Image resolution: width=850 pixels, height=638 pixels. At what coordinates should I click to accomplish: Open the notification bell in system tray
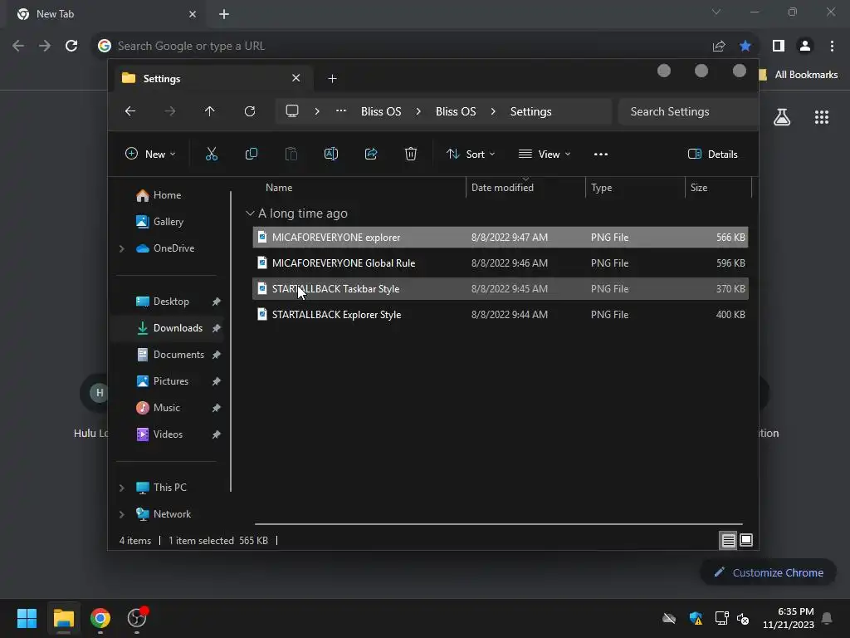point(827,618)
